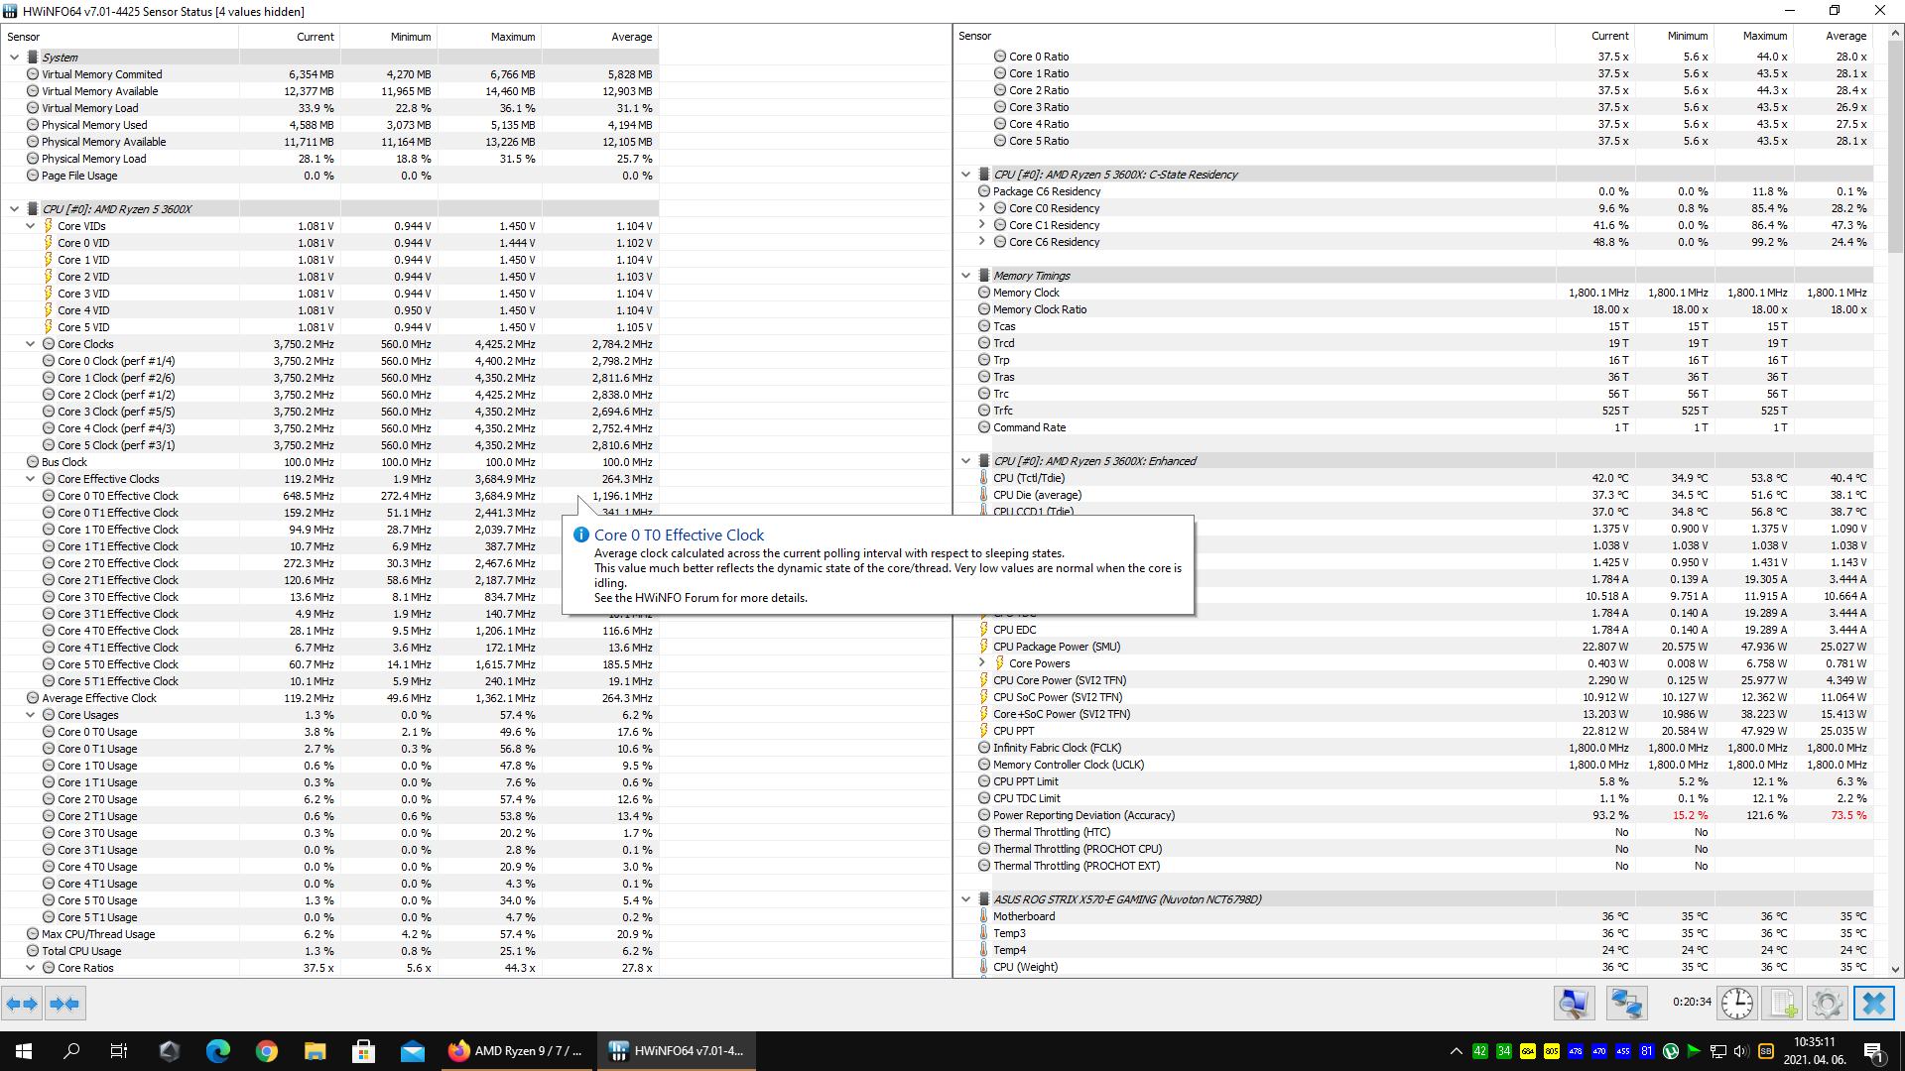Click the yellow 805 tray sensor icon
The width and height of the screenshot is (1905, 1071).
[1552, 1051]
